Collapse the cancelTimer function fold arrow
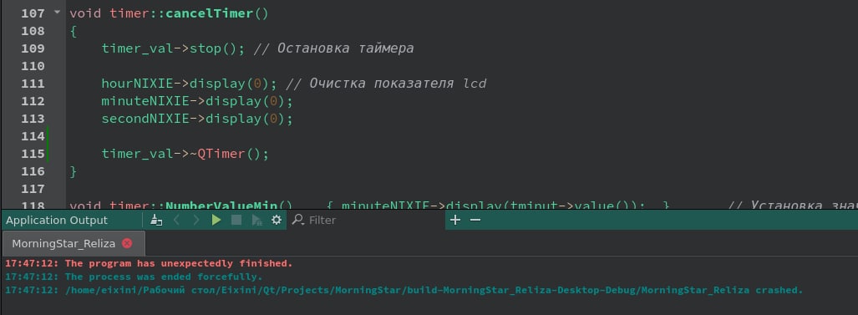This screenshot has width=858, height=315. point(57,12)
